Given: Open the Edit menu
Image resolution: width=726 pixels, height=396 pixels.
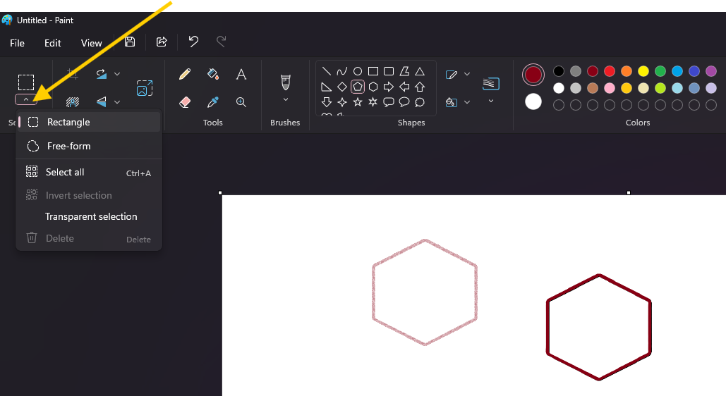Looking at the screenshot, I should [x=52, y=43].
